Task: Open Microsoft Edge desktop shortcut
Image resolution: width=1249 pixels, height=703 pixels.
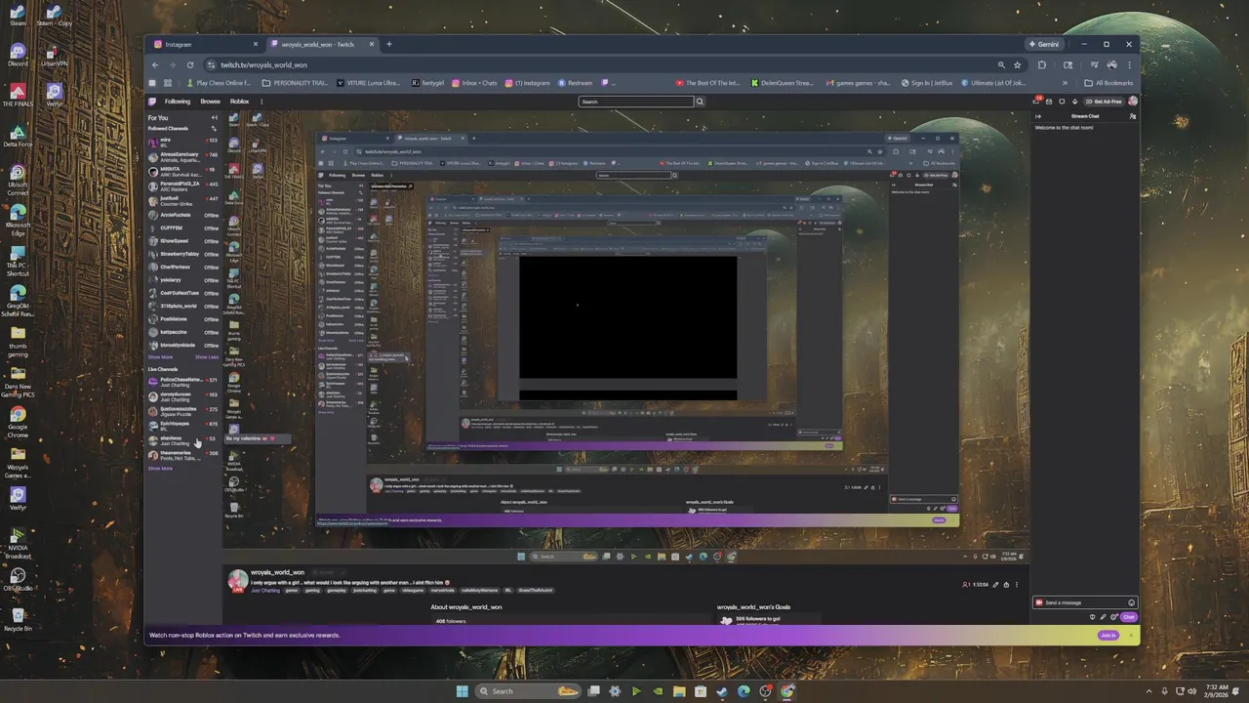Action: [x=18, y=219]
